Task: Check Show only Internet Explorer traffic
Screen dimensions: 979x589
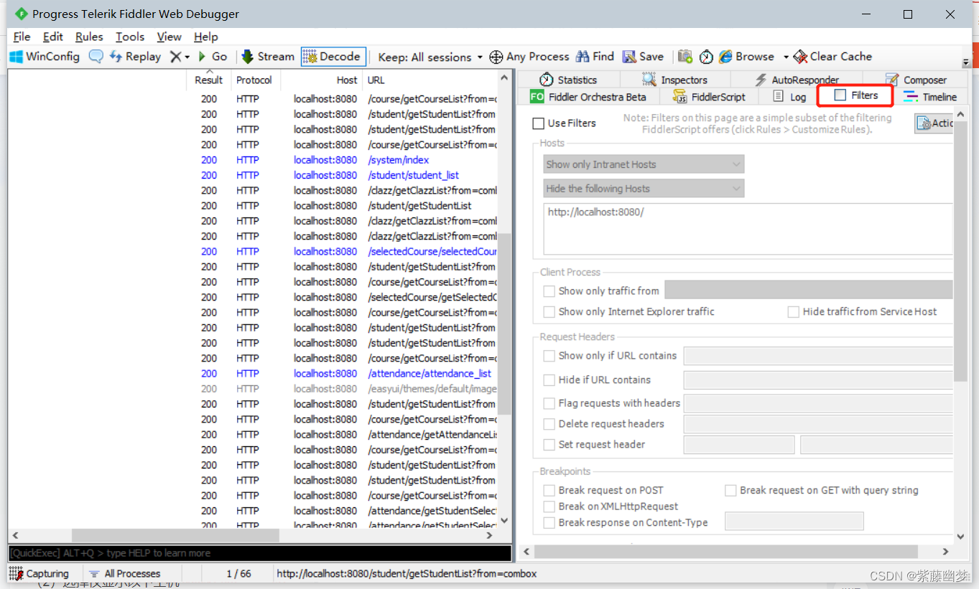Action: pos(549,312)
